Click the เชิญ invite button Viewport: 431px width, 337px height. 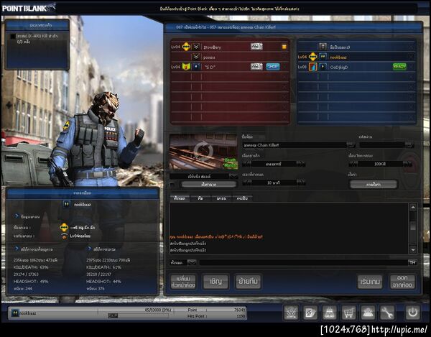click(215, 282)
